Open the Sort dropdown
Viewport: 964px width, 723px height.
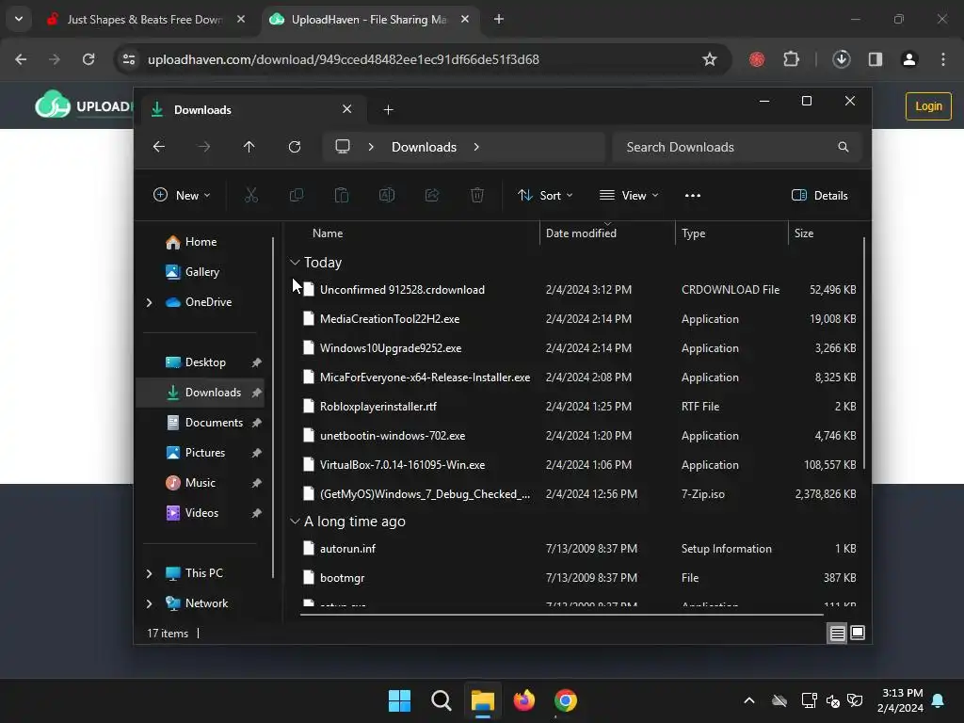pyautogui.click(x=545, y=196)
